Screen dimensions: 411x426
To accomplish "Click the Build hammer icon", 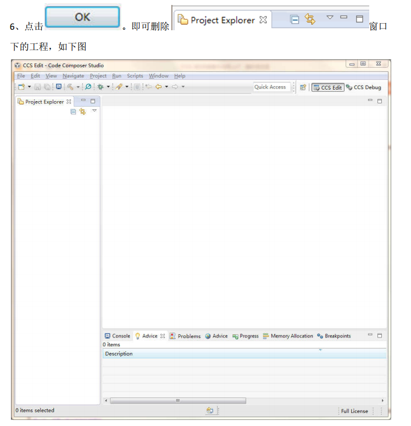I will (x=70, y=87).
